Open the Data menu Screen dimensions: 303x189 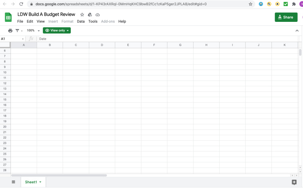point(81,21)
